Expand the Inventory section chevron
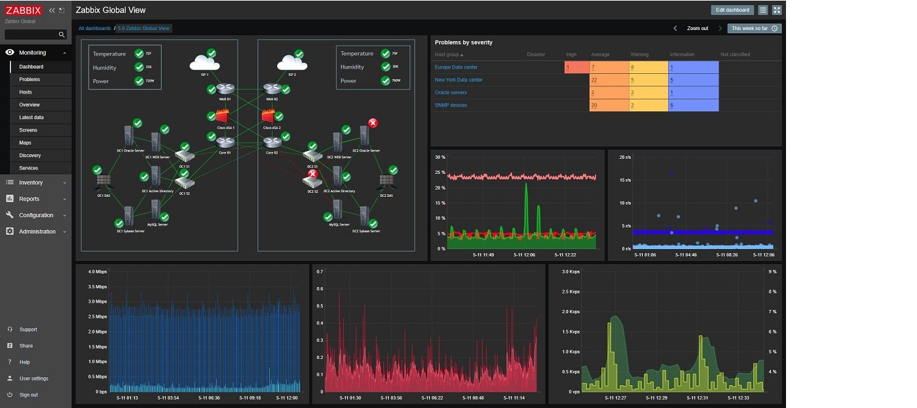Viewport: 917px width, 408px height. pyautogui.click(x=64, y=183)
